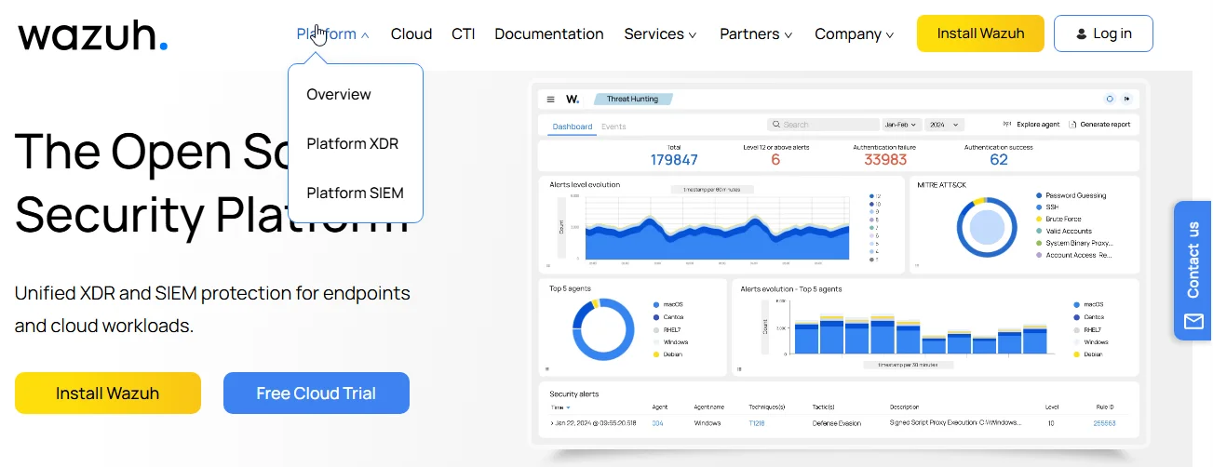Click the envelope icon on Contact us tab
The height and width of the screenshot is (467, 1213).
coord(1193,322)
